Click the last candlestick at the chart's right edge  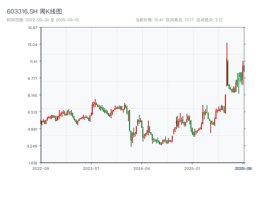[244, 68]
